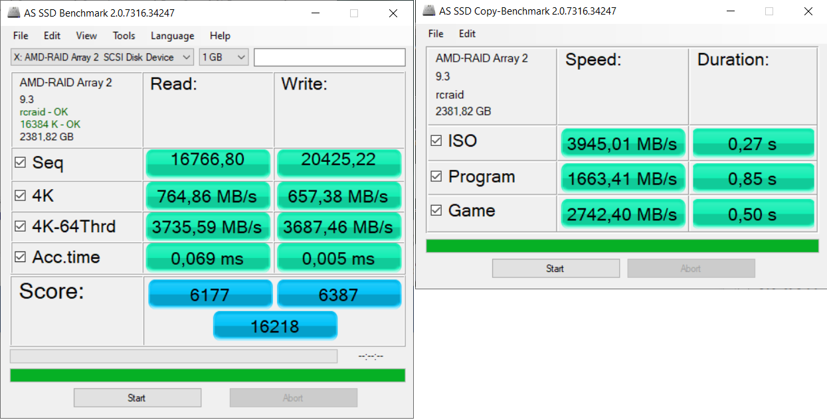827x420 pixels.
Task: Click the AS SSD Copy-Benchmark title bar icon
Action: (429, 11)
